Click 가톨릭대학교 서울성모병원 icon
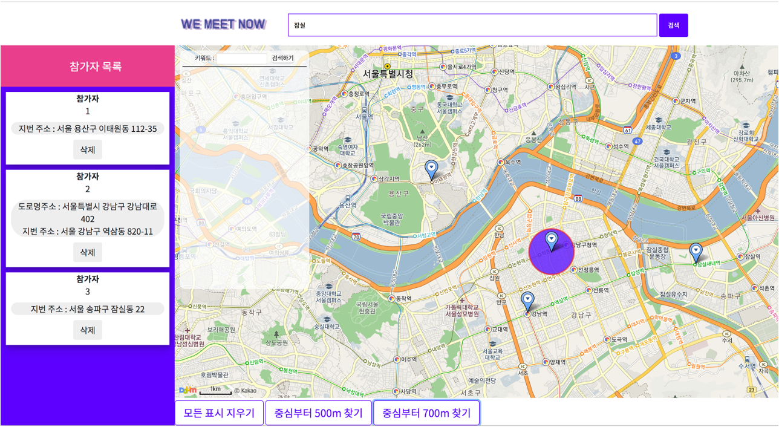Screen dimensions: 779x427 (x=462, y=300)
